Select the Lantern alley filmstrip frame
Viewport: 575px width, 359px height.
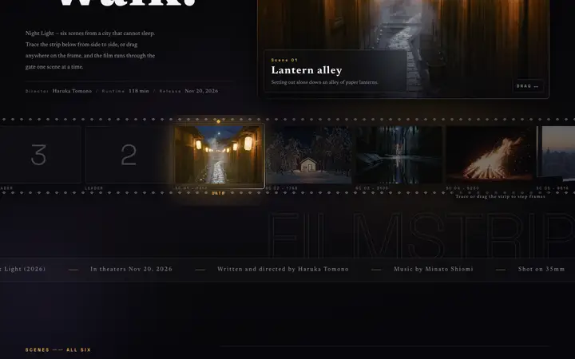pos(219,155)
